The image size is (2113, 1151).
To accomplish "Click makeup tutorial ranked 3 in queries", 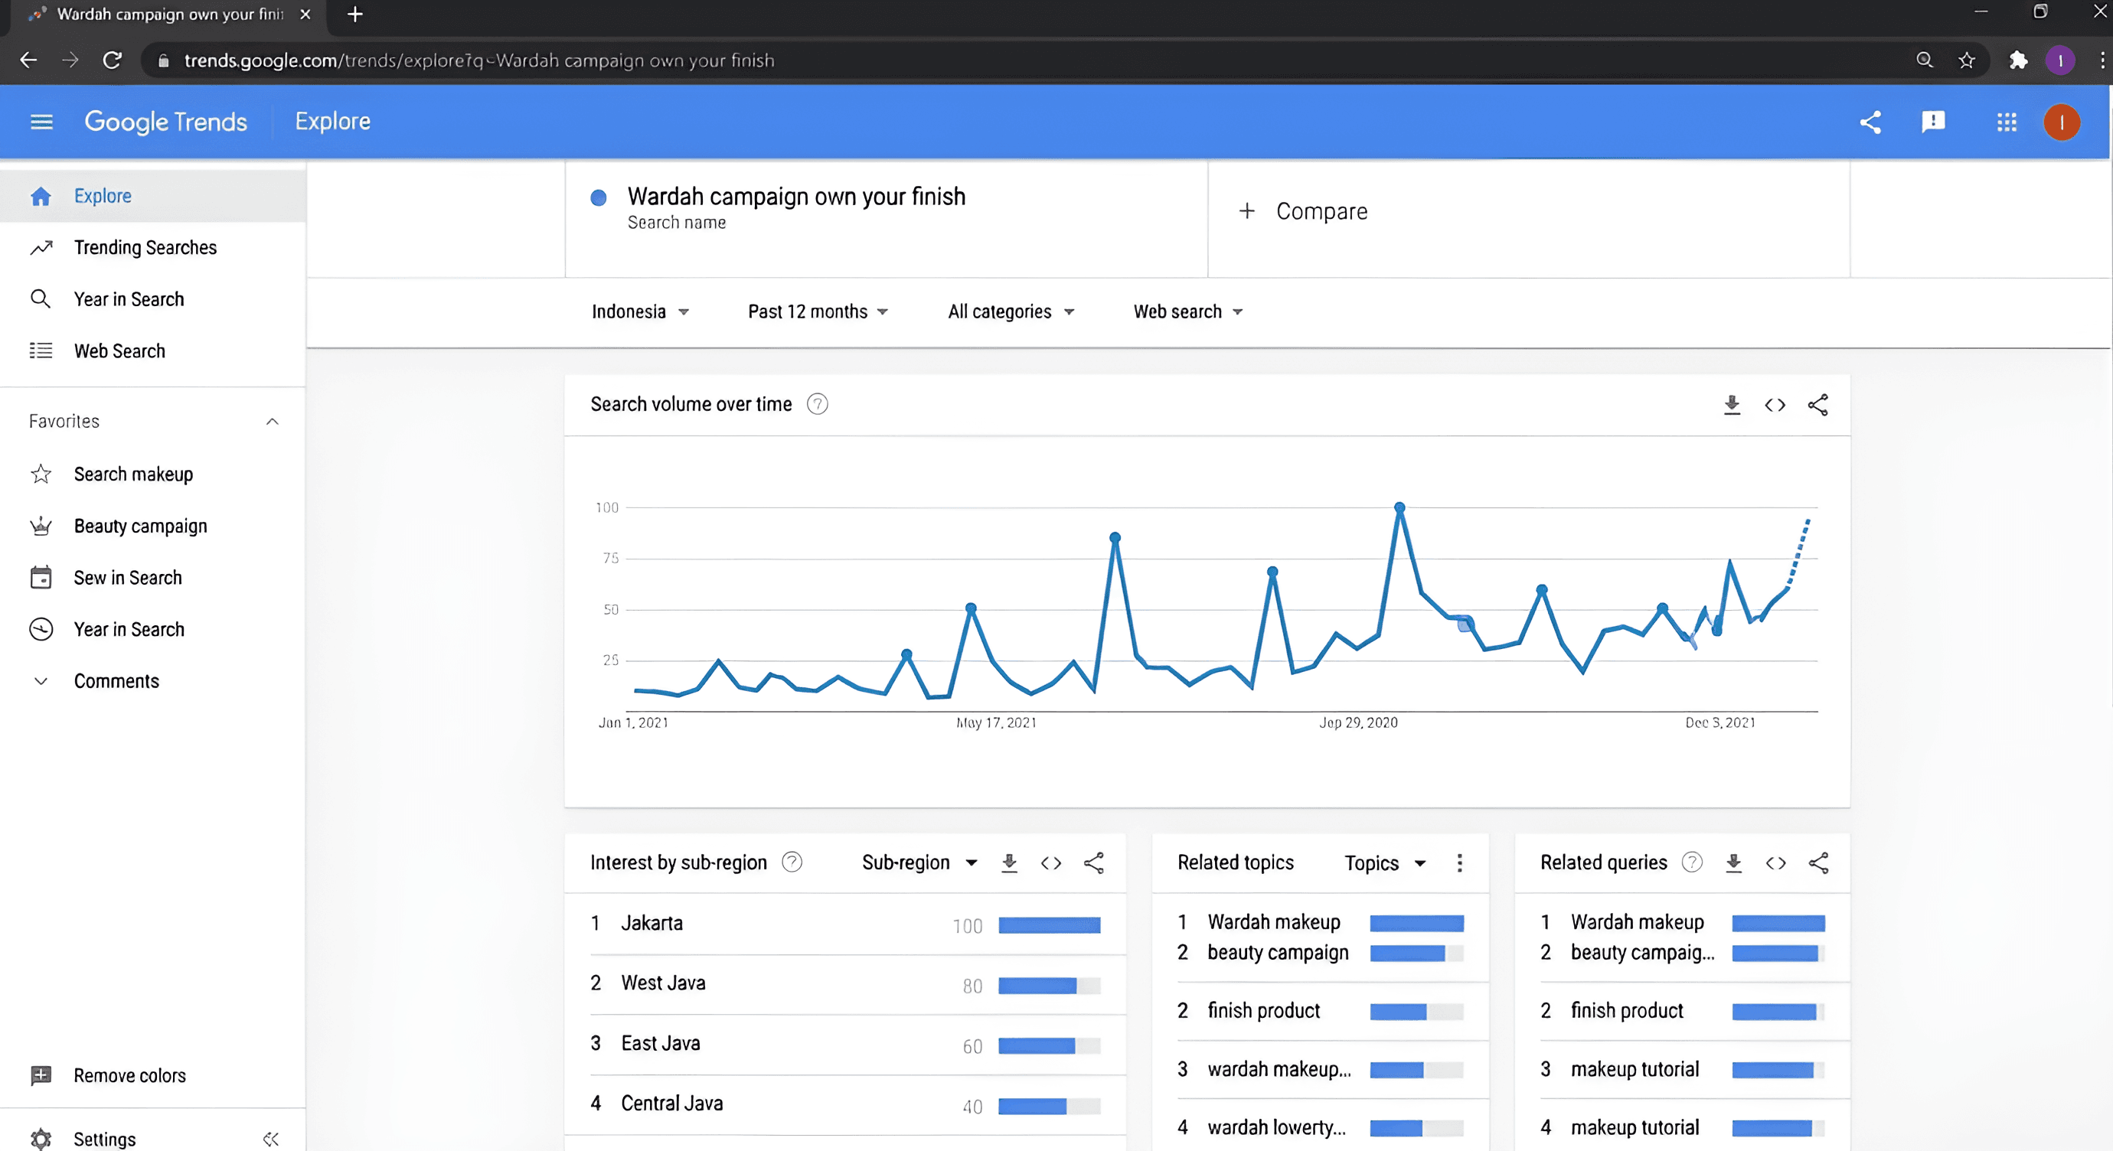I will [1635, 1070].
